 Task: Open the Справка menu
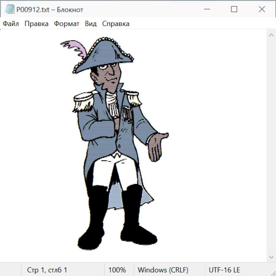tap(116, 24)
